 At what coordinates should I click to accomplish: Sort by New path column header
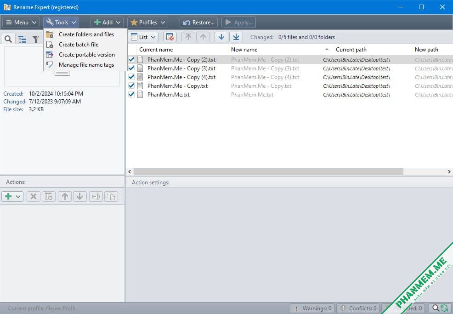432,50
